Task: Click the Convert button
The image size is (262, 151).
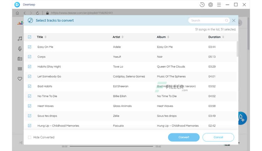Action: tap(184, 137)
